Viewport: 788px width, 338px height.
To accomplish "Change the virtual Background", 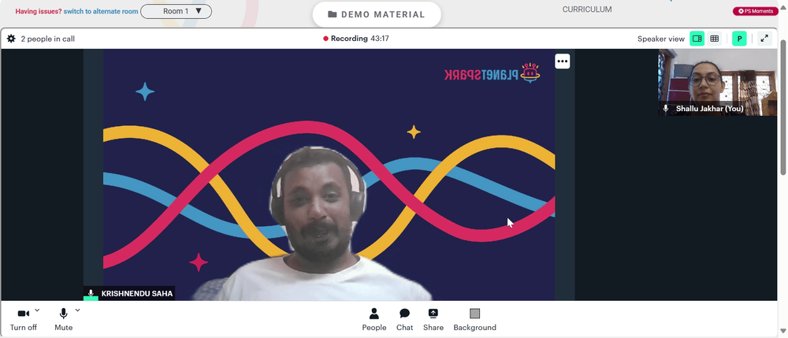I will tap(474, 320).
